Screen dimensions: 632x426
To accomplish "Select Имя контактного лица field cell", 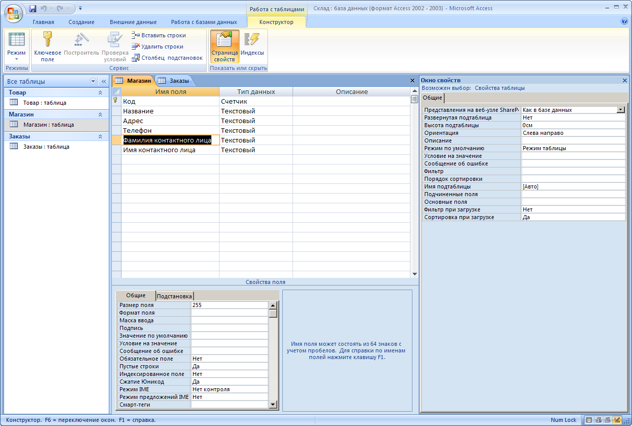I will [x=171, y=150].
